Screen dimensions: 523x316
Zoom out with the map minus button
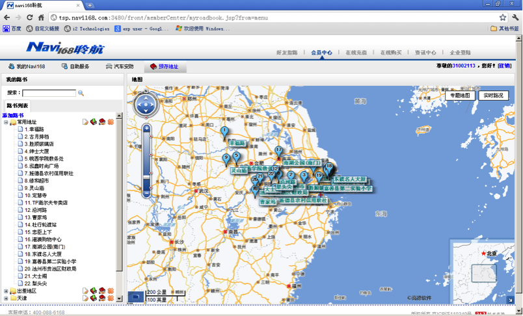click(146, 193)
